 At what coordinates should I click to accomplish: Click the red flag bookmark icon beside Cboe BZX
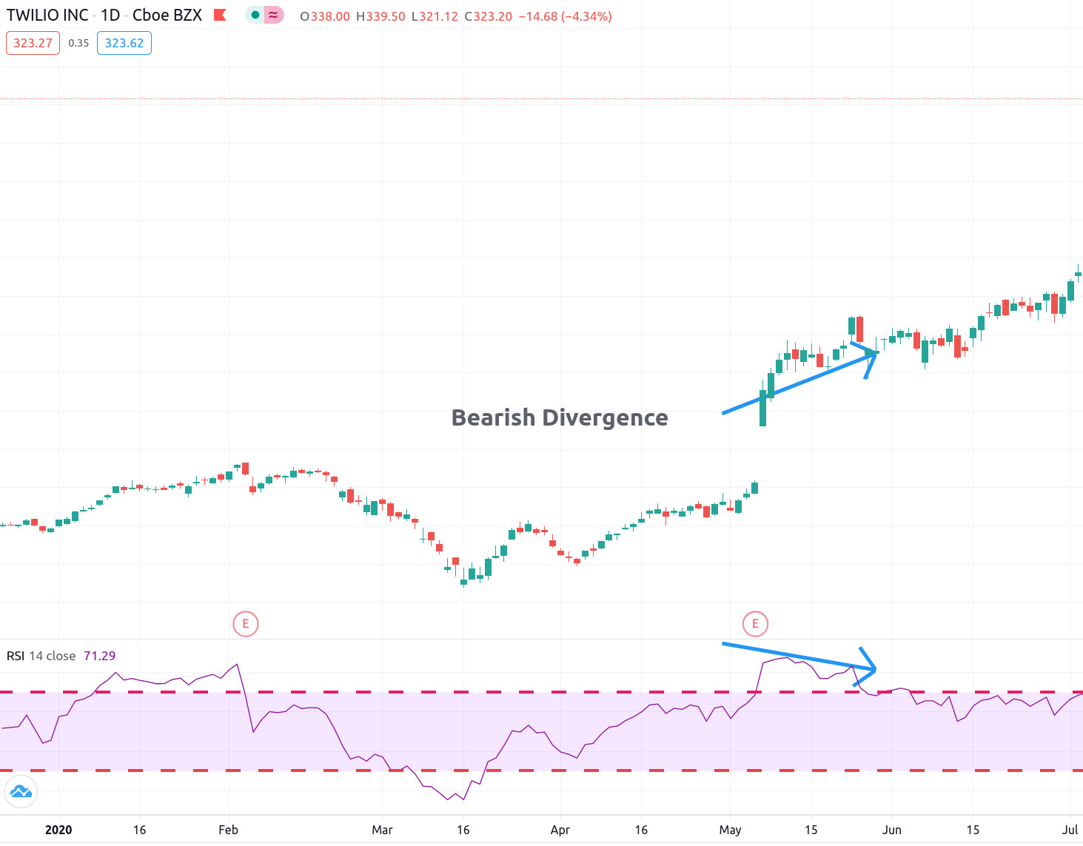(218, 14)
